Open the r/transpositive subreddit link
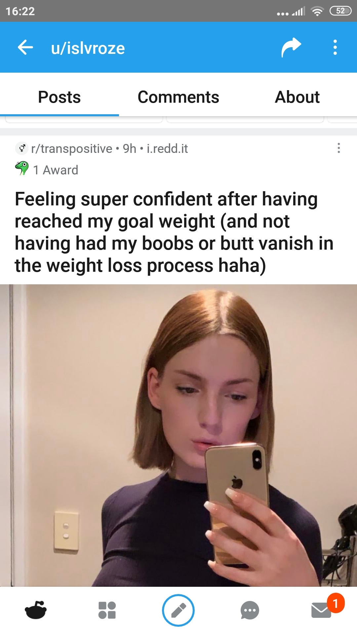This screenshot has width=357, height=634. click(72, 149)
